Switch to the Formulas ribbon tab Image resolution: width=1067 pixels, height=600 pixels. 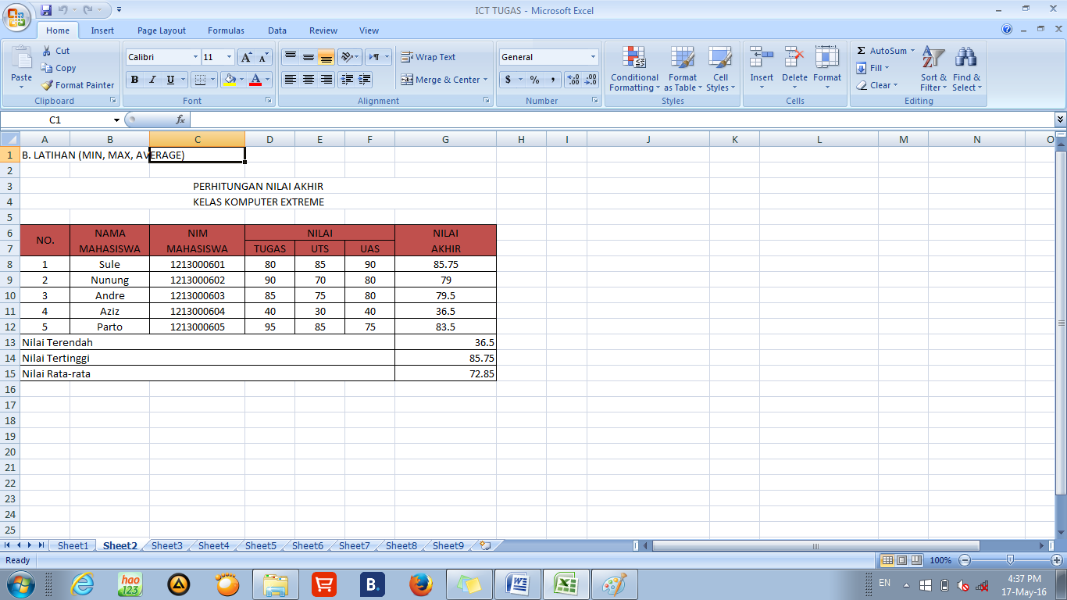[x=226, y=30]
